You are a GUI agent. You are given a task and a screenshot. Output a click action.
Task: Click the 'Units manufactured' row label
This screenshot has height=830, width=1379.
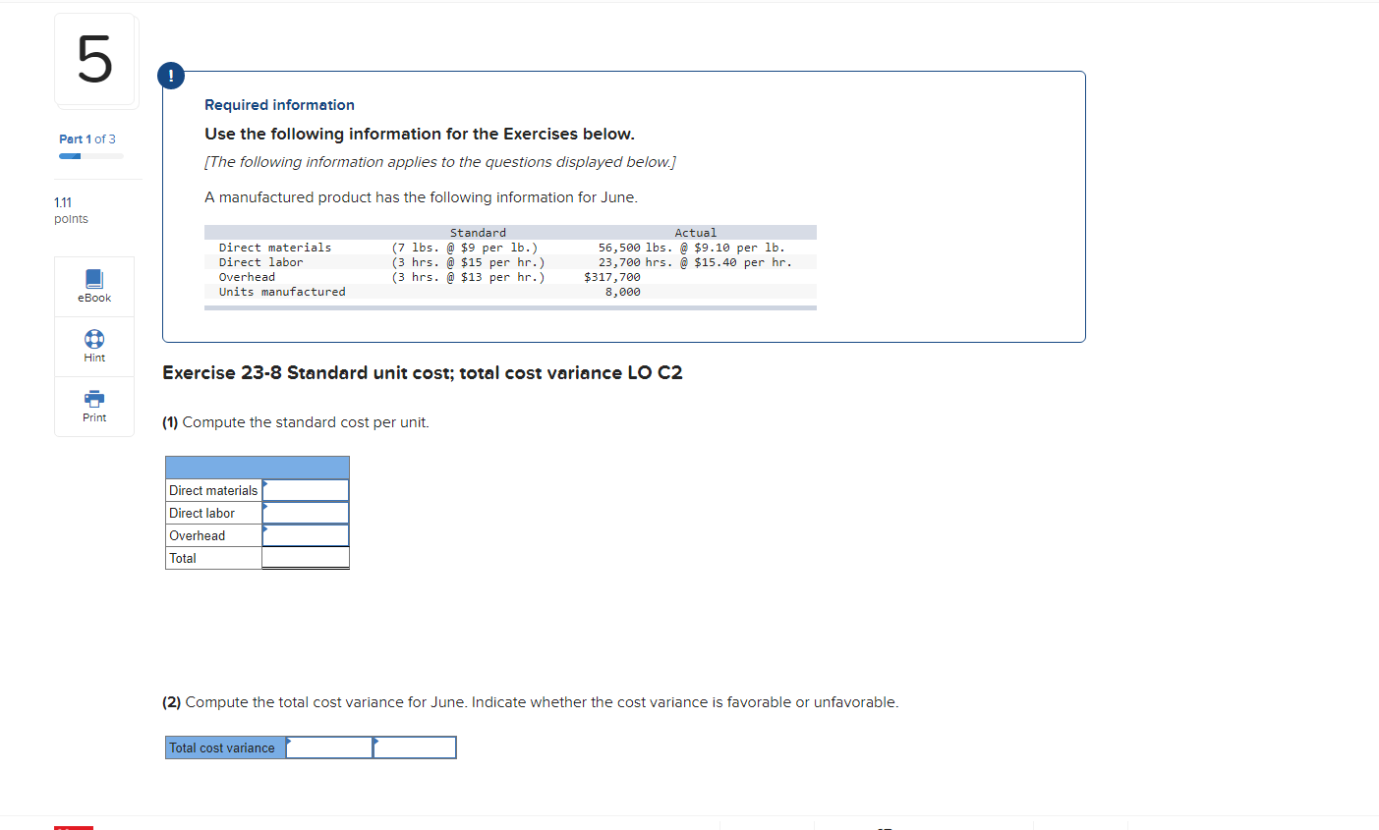pos(282,292)
